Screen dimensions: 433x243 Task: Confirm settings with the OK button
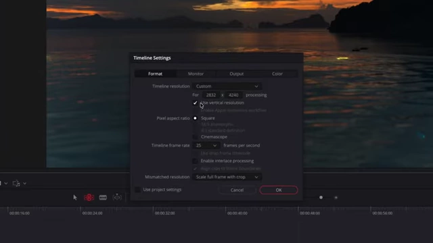click(x=279, y=190)
